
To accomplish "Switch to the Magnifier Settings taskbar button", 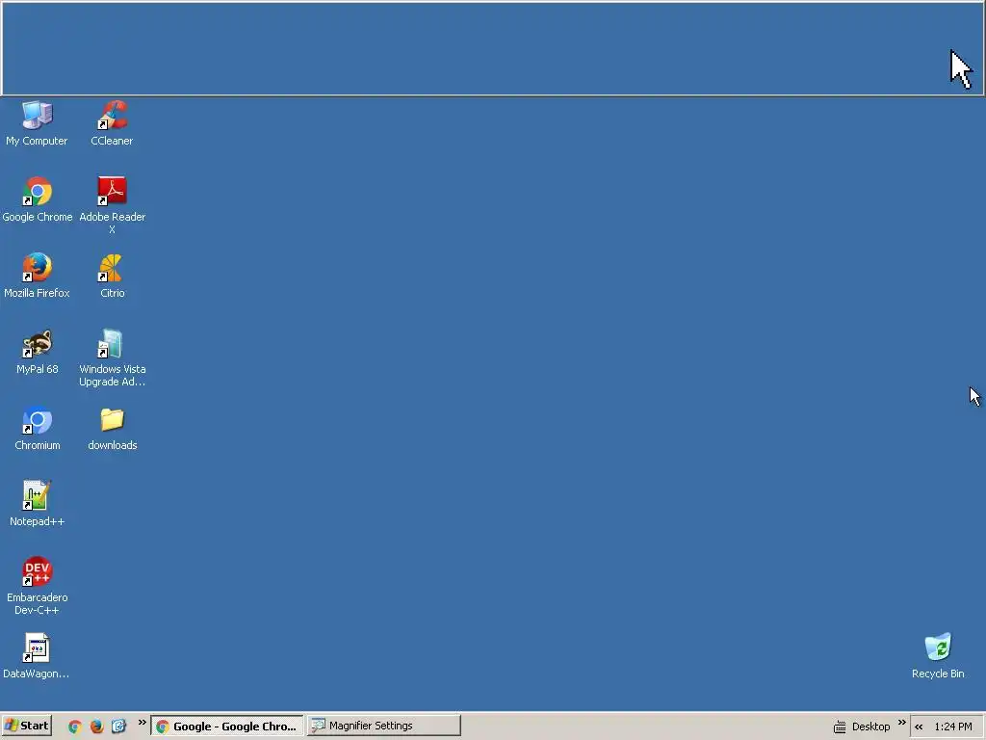I will (383, 726).
